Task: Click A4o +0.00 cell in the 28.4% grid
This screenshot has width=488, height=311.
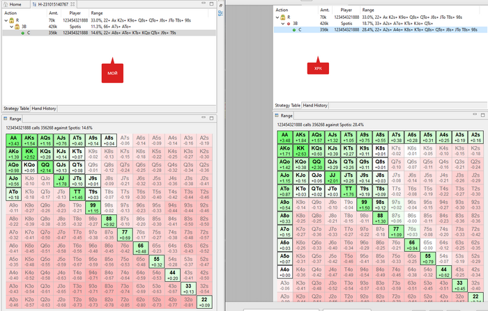Action: click(x=284, y=272)
